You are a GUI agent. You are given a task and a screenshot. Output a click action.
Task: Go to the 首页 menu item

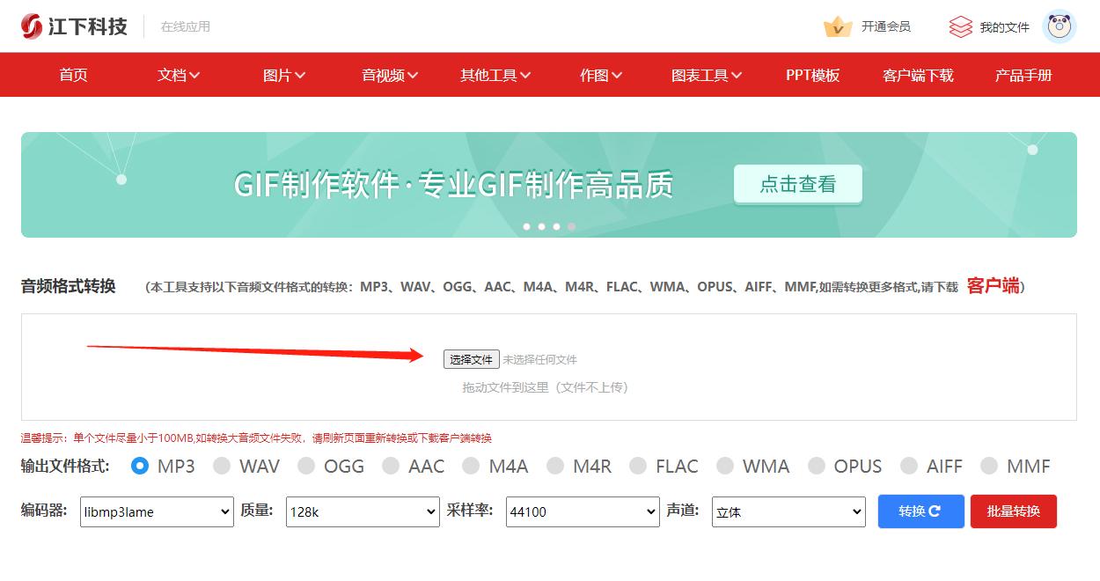pos(73,76)
